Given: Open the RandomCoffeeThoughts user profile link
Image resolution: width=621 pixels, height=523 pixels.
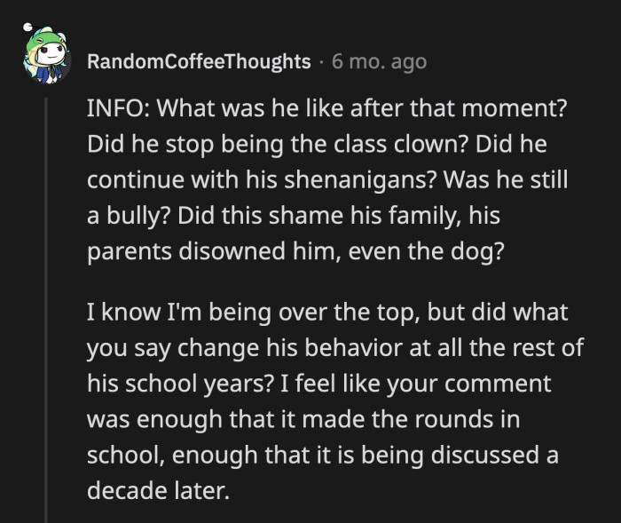Looking at the screenshot, I should click(199, 62).
